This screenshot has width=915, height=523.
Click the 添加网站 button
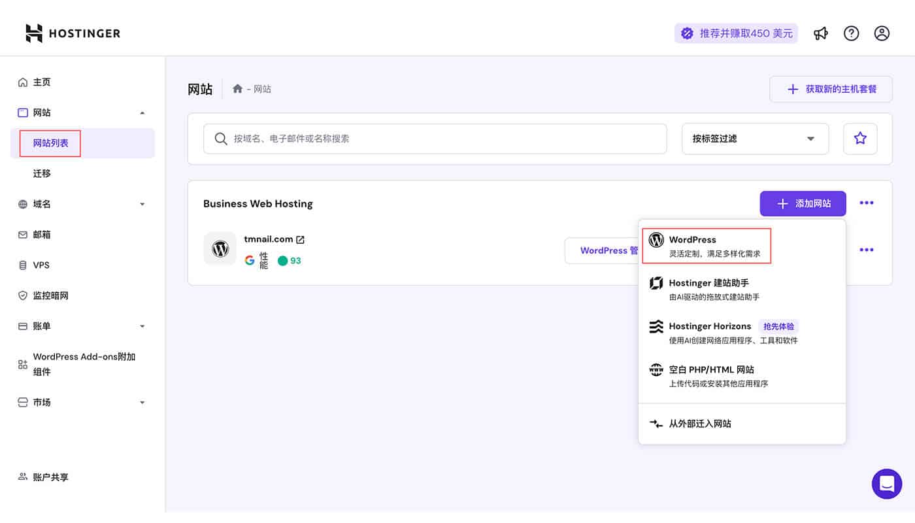click(x=803, y=203)
